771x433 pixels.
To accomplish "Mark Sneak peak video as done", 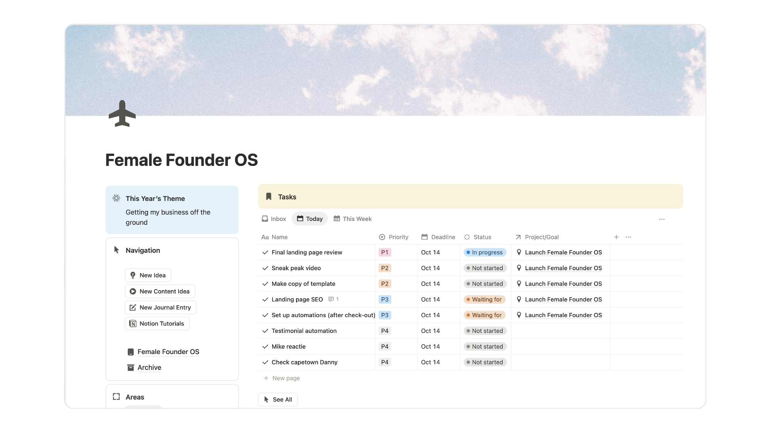I will [x=265, y=268].
